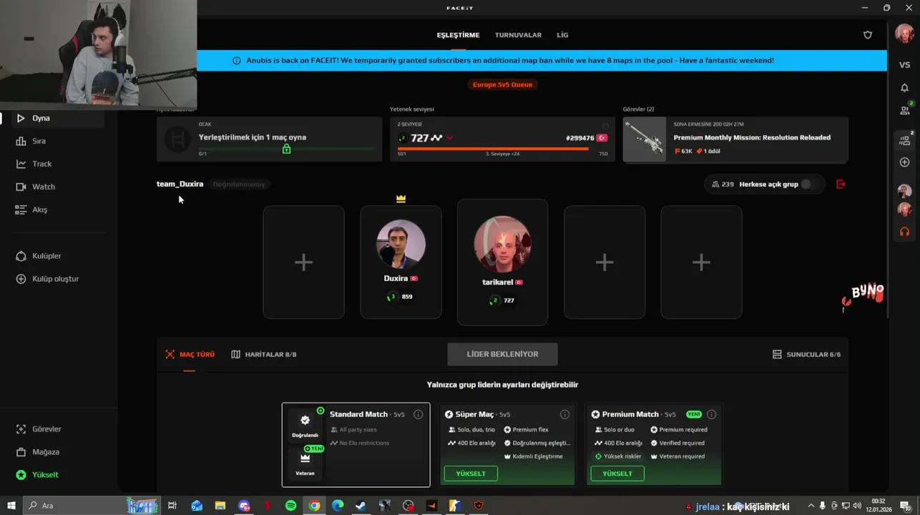
Task: Open notifications bell icon
Action: (x=904, y=88)
